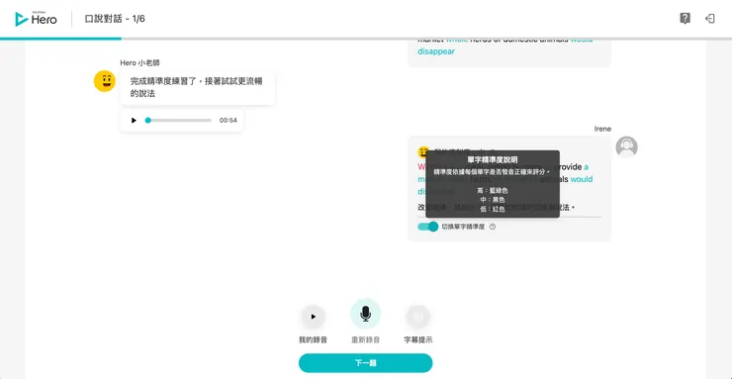
Task: Go to 下一題 next question
Action: 366,363
